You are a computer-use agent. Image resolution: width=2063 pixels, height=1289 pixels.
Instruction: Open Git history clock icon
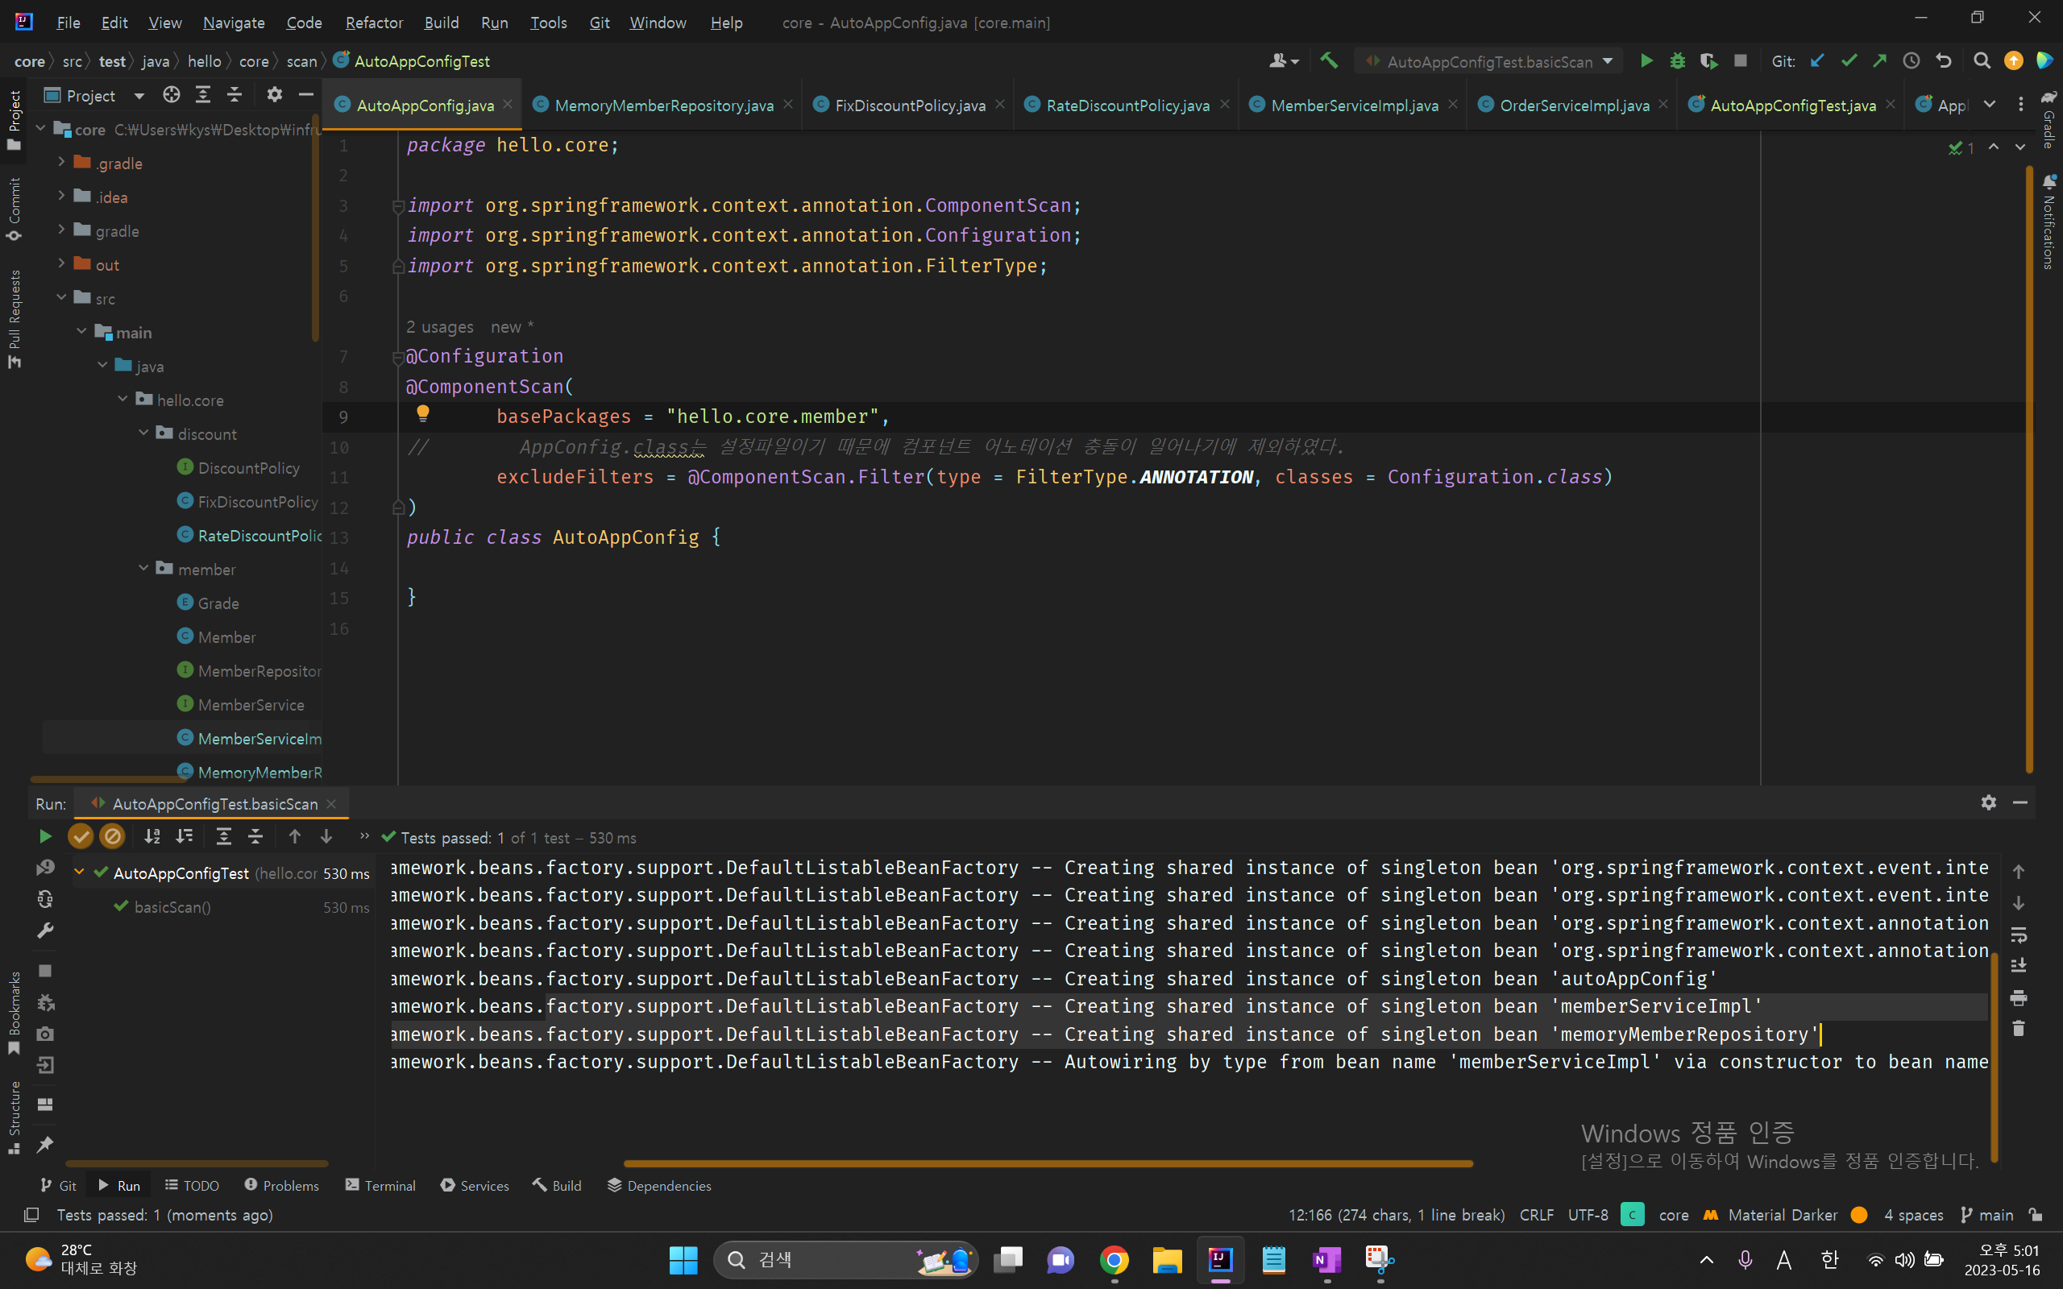(x=1911, y=61)
